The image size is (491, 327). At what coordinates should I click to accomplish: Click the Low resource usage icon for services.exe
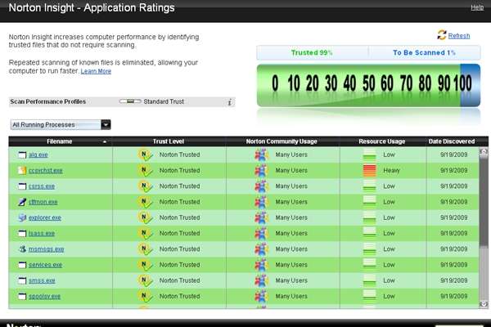coord(370,265)
